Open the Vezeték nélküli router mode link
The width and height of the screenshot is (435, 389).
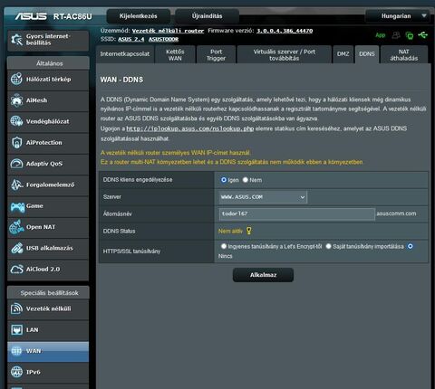click(168, 31)
